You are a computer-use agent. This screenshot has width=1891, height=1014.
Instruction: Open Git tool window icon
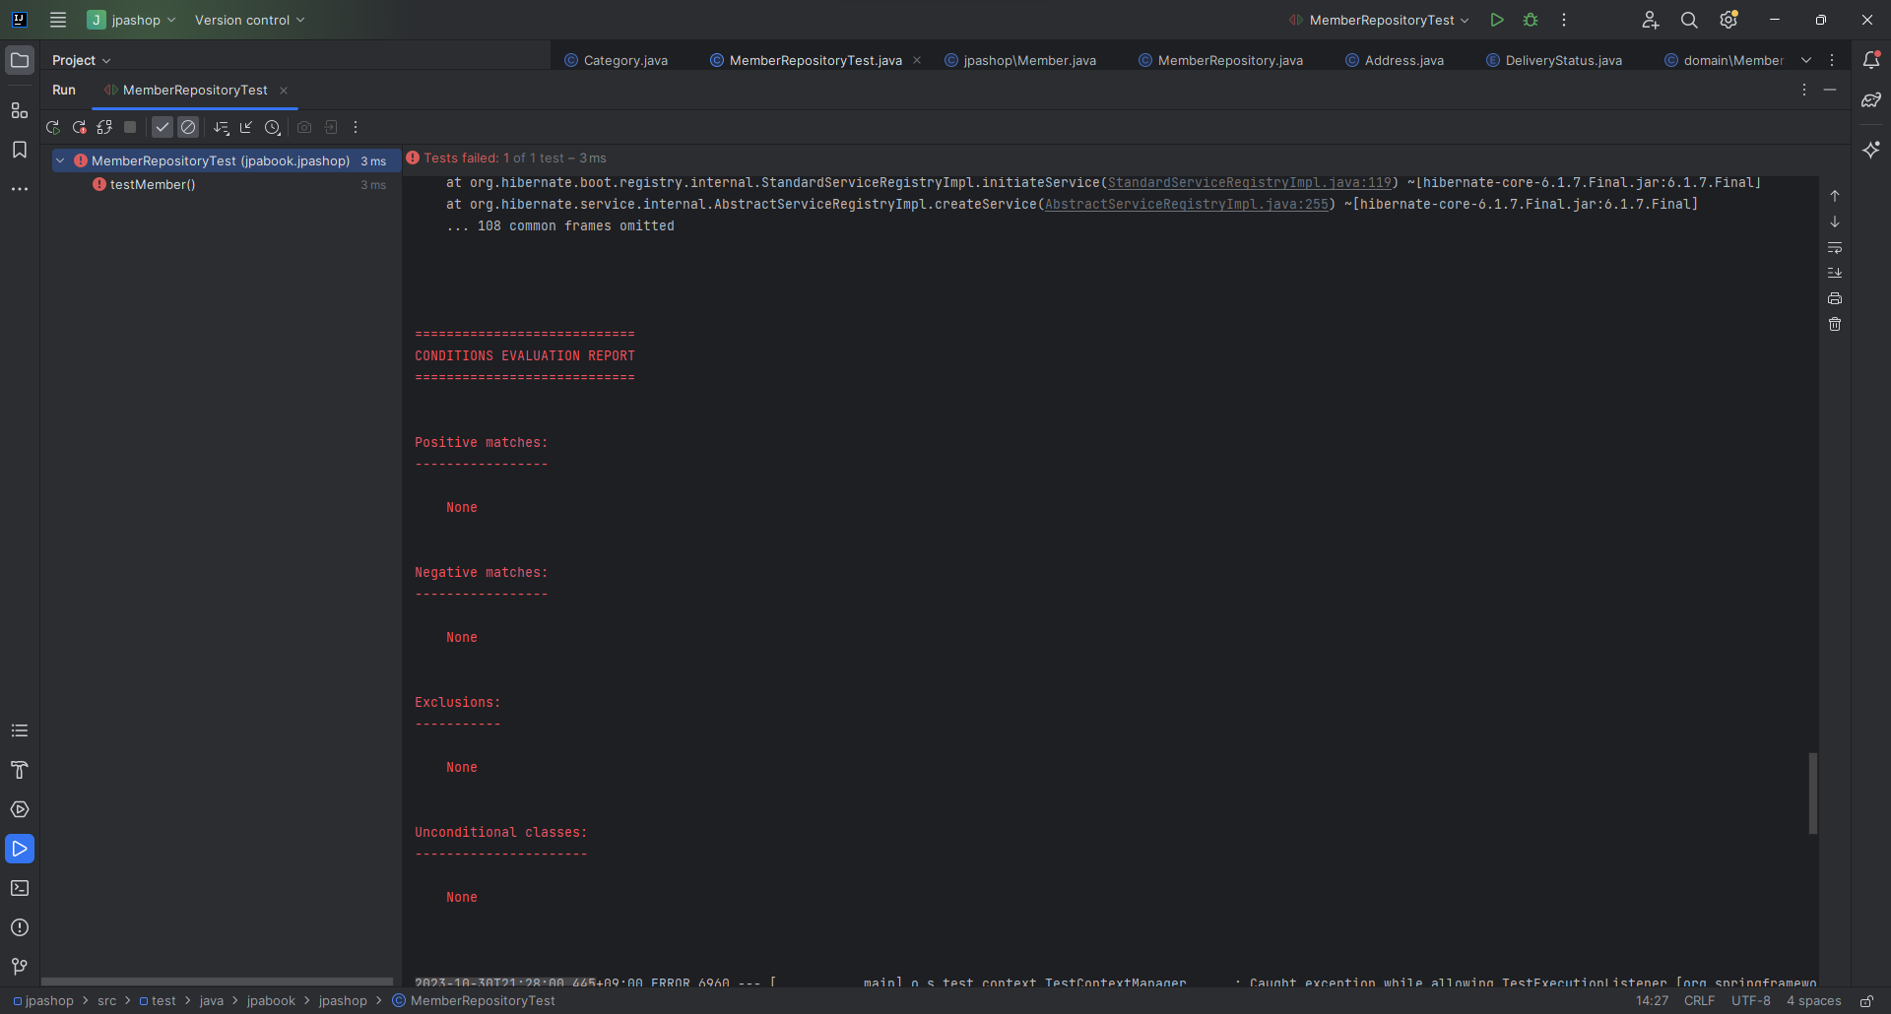point(20,967)
